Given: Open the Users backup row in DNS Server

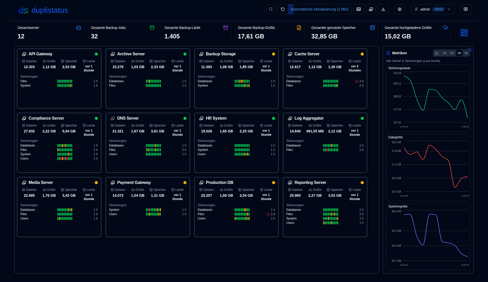Looking at the screenshot, I should pyautogui.click(x=148, y=154).
